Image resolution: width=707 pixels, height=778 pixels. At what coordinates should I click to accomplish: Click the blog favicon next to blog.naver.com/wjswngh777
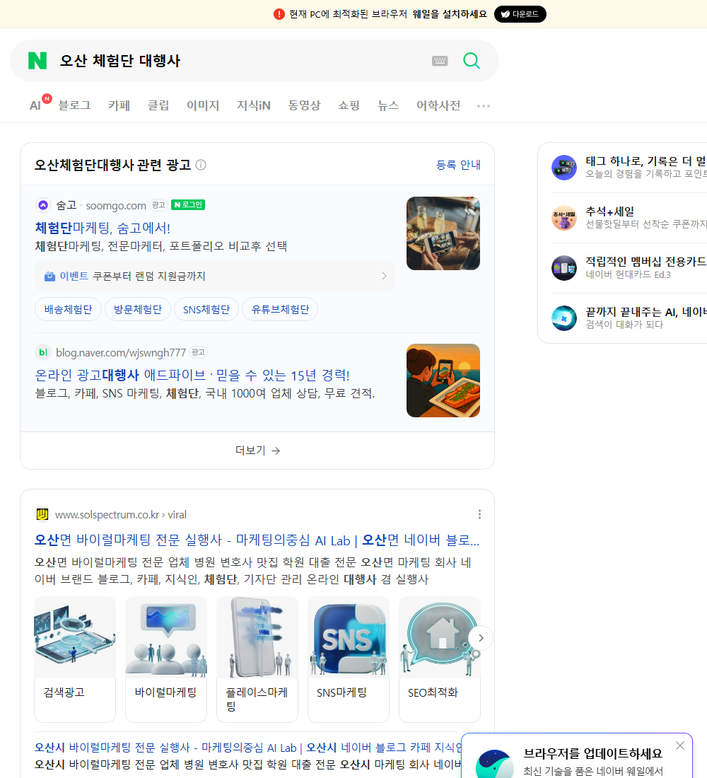tap(43, 352)
